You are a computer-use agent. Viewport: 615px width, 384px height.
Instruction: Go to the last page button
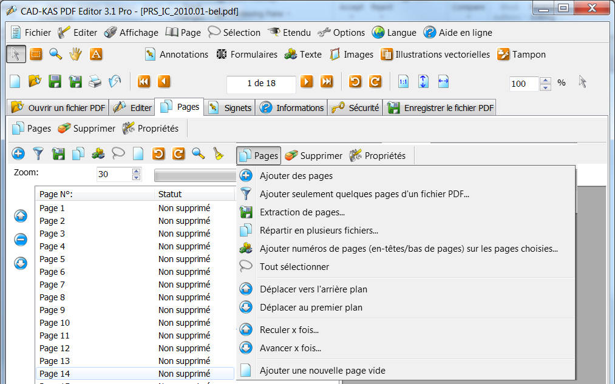(x=327, y=81)
